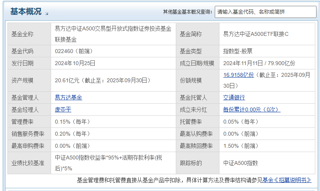Select the 基金管理人 label cell

[29, 97]
